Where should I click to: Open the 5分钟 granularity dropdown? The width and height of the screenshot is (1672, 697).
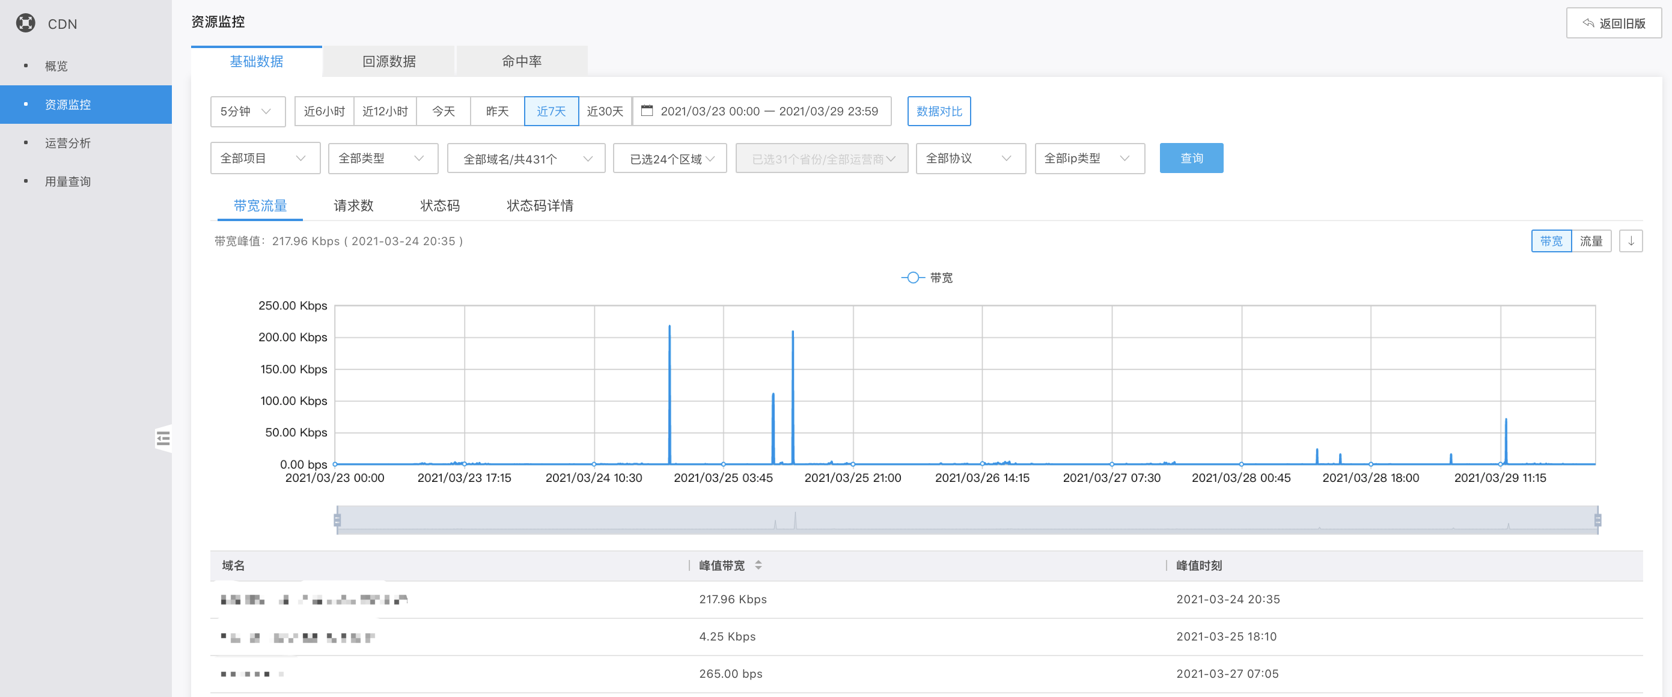247,111
